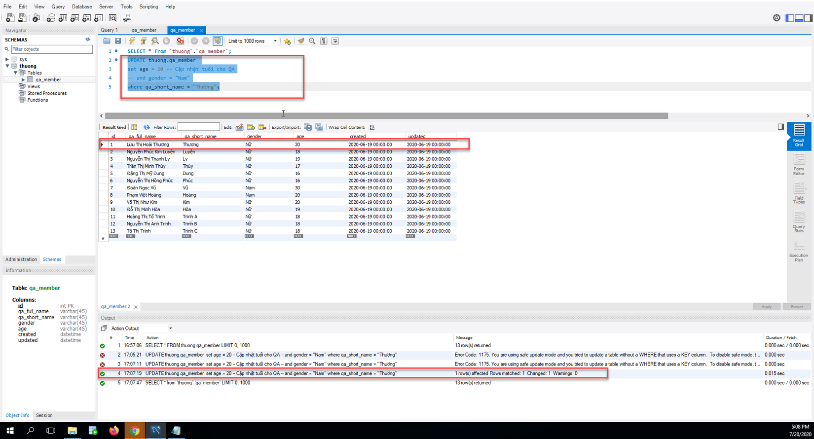
Task: Export recordset to external file
Action: 308,127
